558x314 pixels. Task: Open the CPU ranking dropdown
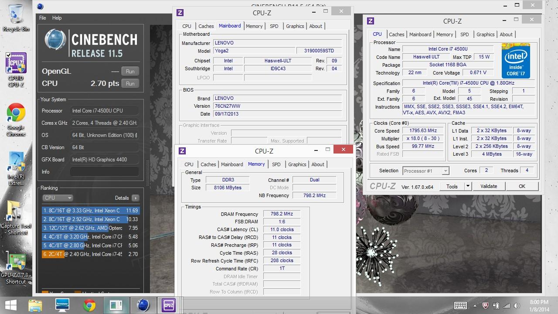58,198
